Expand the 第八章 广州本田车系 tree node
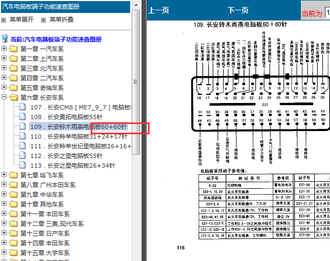Viewport: 330px width, 261px height. coord(4,184)
